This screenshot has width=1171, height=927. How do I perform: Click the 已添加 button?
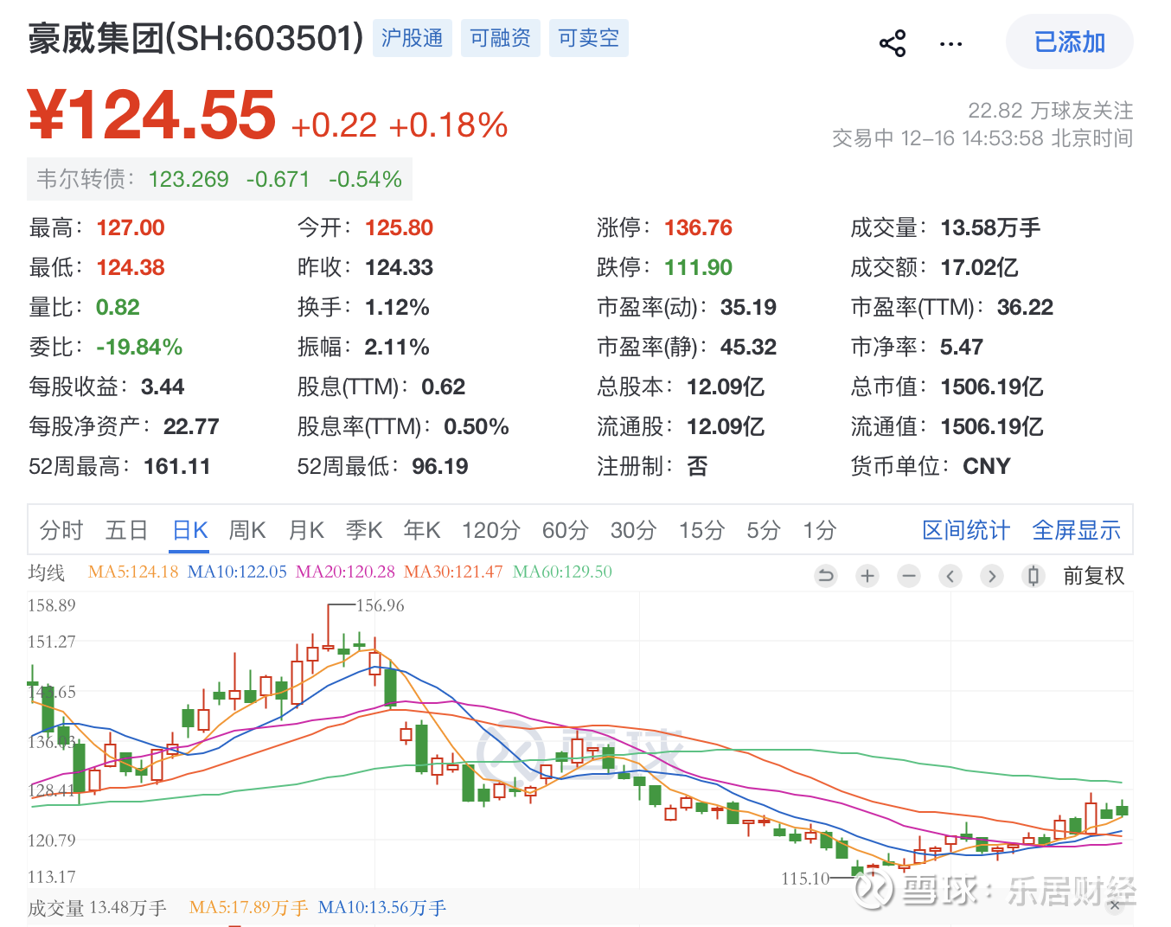coord(1070,42)
